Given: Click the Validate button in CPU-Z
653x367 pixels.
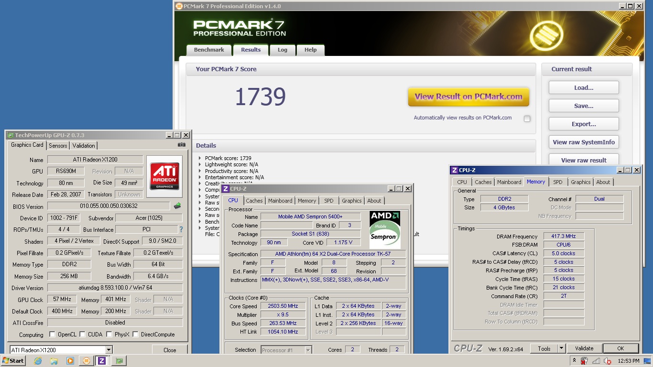Looking at the screenshot, I should click(584, 348).
